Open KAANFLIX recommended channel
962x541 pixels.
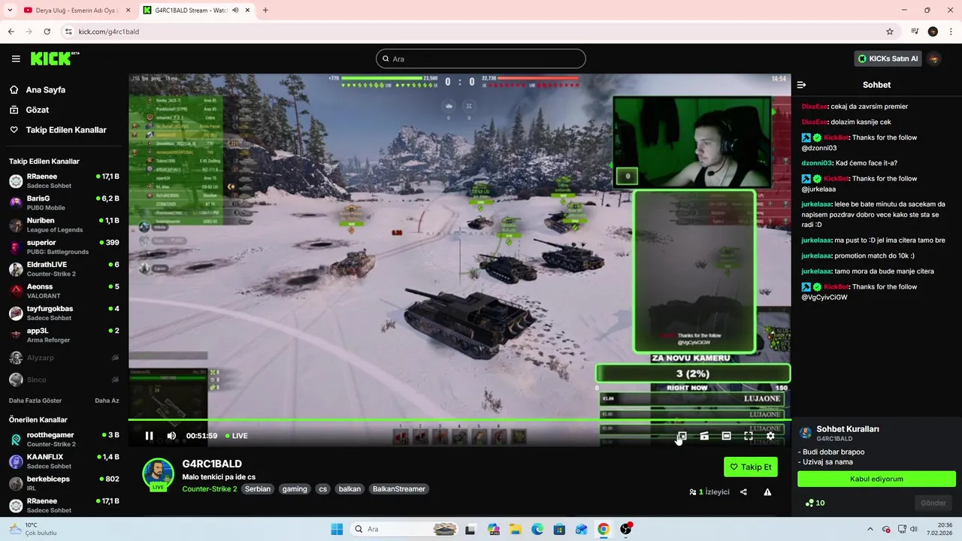click(x=64, y=461)
